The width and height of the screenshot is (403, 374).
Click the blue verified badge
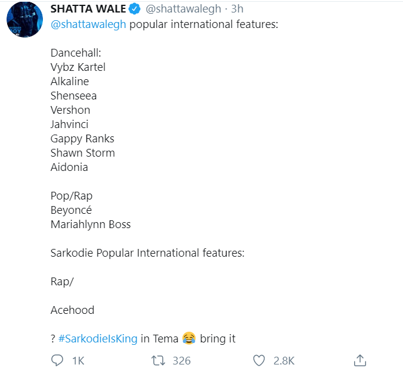135,9
